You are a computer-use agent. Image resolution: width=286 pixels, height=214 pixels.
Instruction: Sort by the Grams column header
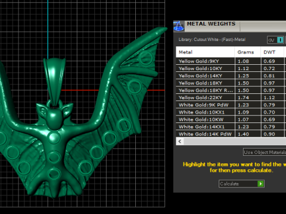click(x=248, y=52)
